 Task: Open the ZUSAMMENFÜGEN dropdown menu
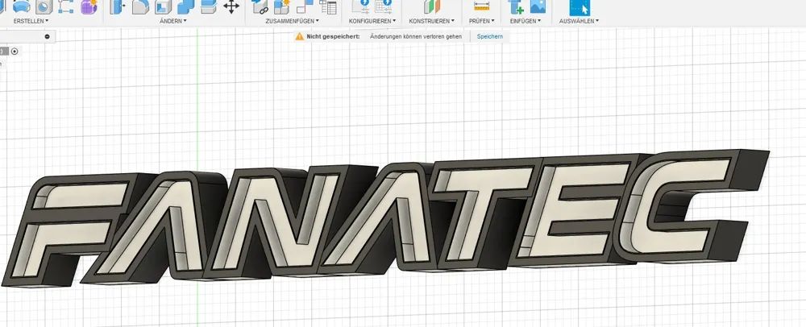coord(293,21)
